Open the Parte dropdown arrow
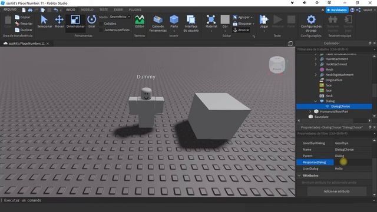The width and height of the screenshot is (377, 212). pyautogui.click(x=174, y=31)
